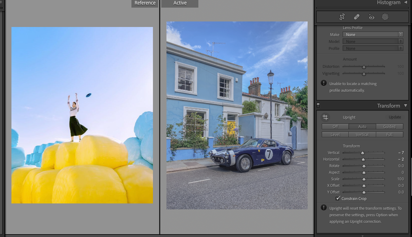Click the Guided upright button

pos(389,127)
